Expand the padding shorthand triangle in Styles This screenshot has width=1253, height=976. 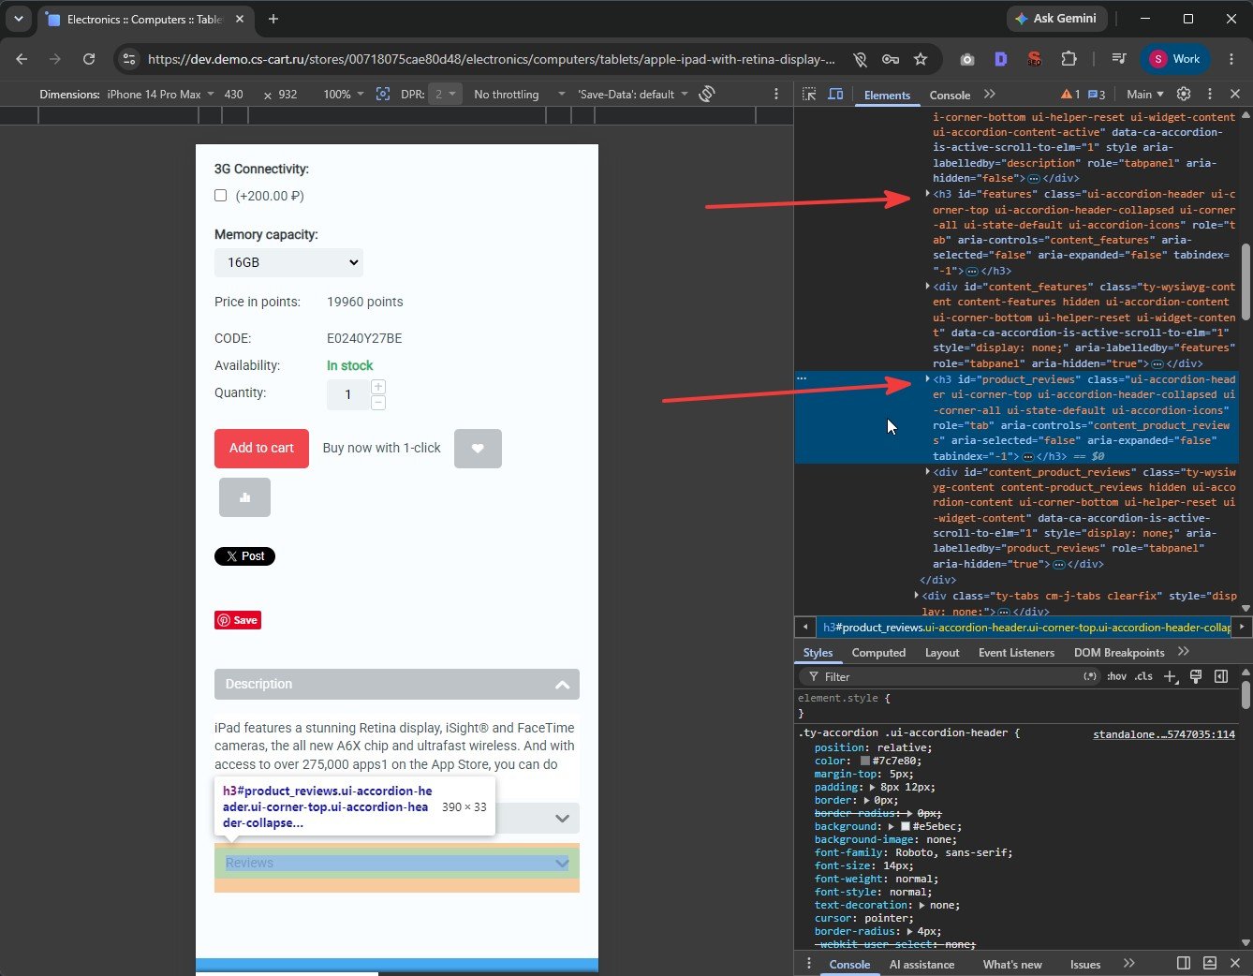pyautogui.click(x=873, y=788)
